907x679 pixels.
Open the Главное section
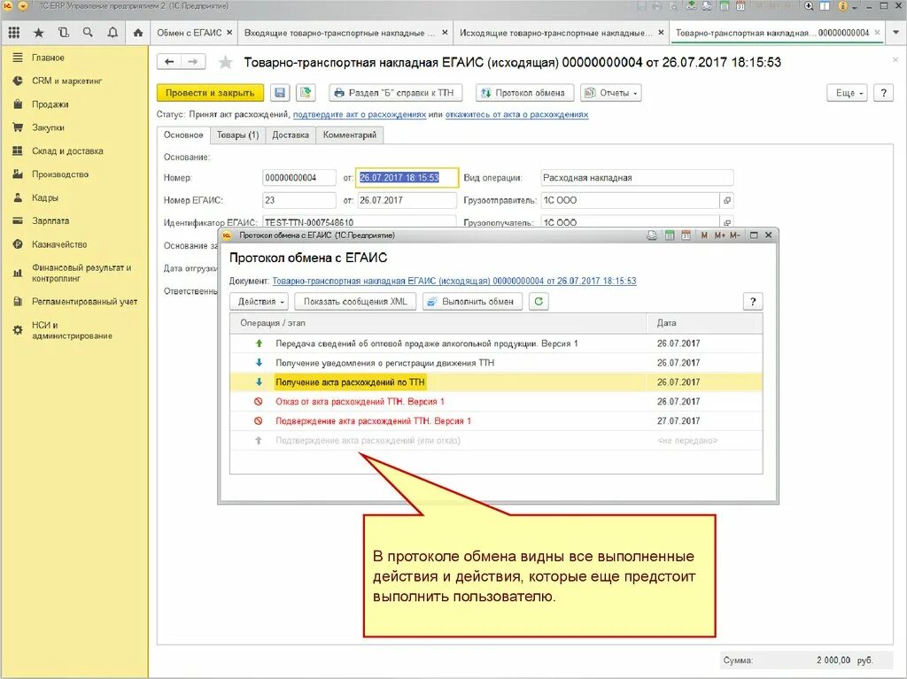point(48,58)
